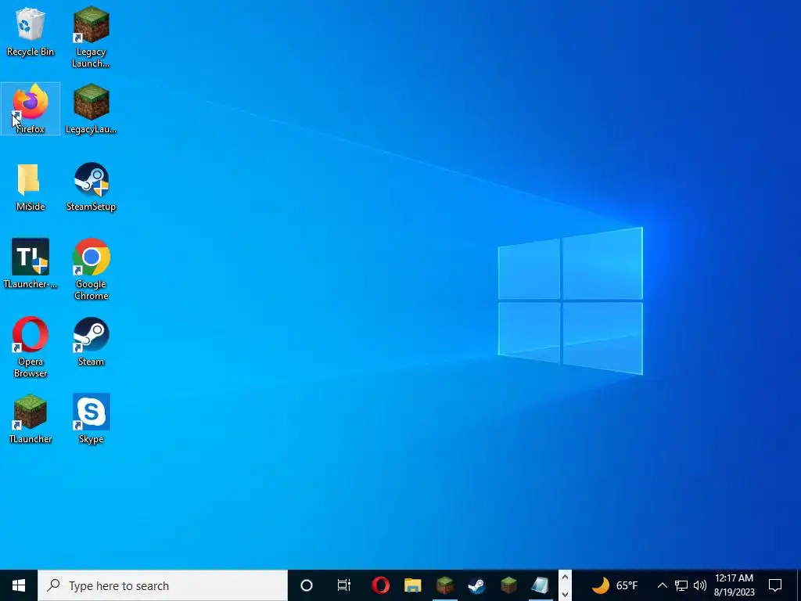
Task: Select the Recycle Bin desktop icon
Action: 31,31
